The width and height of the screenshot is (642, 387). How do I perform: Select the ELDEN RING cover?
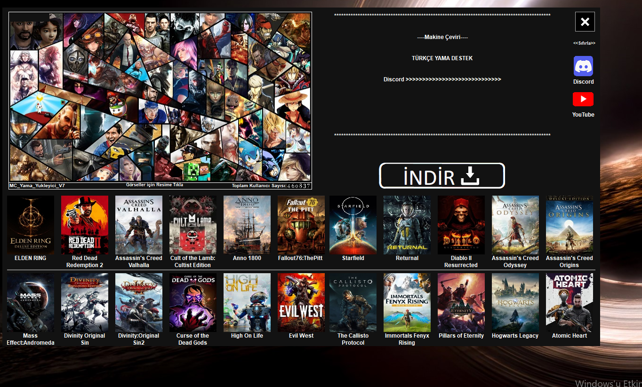(31, 225)
